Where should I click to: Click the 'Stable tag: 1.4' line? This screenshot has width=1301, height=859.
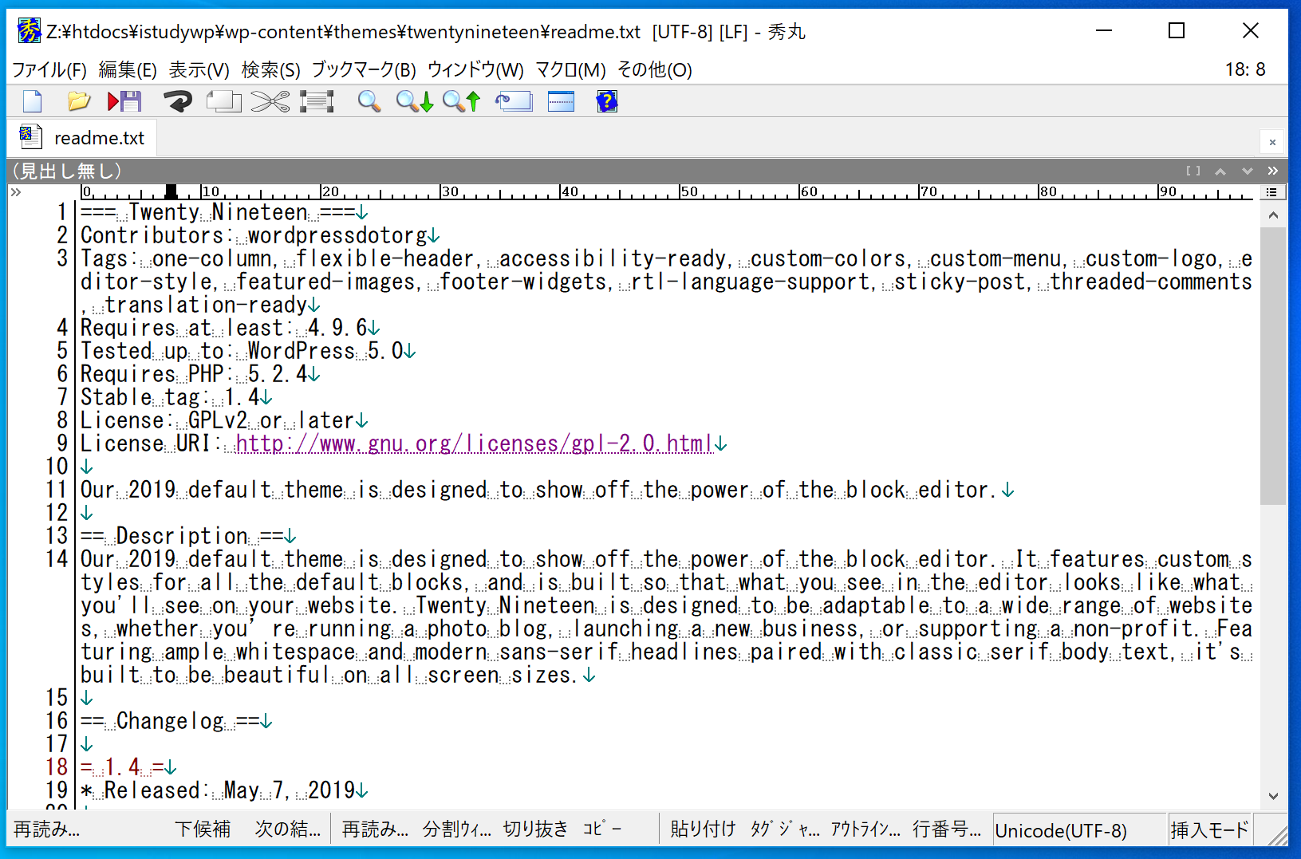tap(170, 397)
